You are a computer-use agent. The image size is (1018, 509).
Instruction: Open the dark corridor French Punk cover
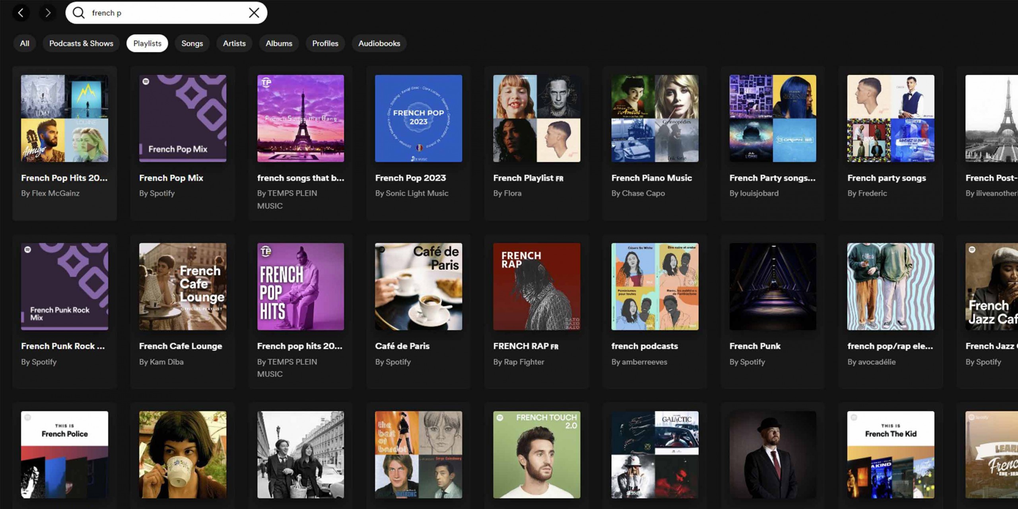773,287
